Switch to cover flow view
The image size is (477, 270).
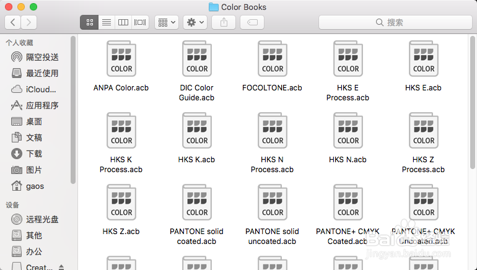[x=140, y=22]
